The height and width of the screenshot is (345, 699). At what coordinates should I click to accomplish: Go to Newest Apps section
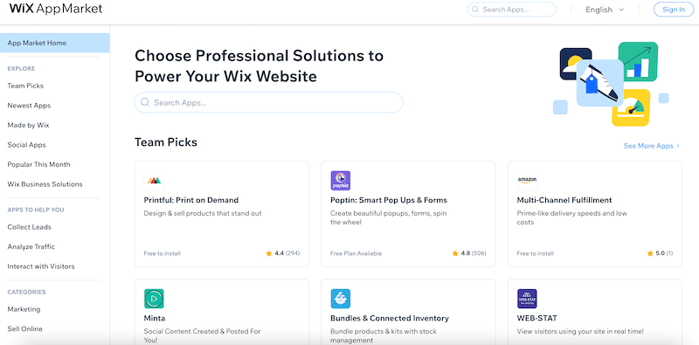click(29, 106)
